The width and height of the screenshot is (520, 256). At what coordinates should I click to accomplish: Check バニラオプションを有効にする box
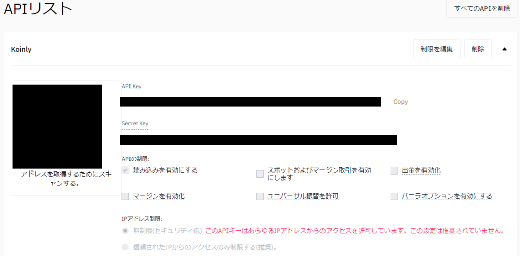coord(394,196)
